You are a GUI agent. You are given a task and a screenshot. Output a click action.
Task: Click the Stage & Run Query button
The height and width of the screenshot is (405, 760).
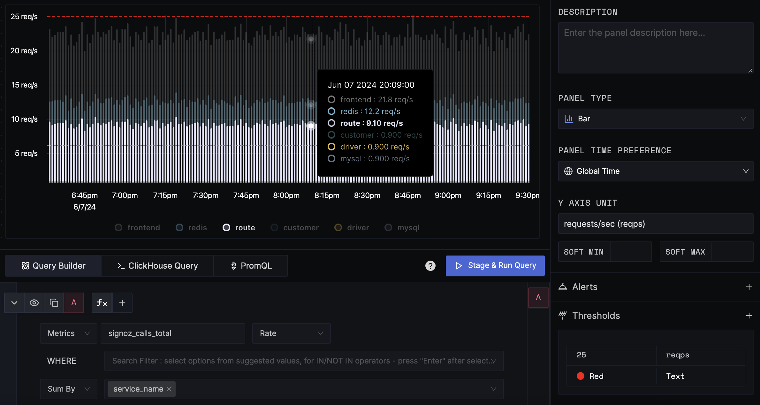click(x=496, y=265)
